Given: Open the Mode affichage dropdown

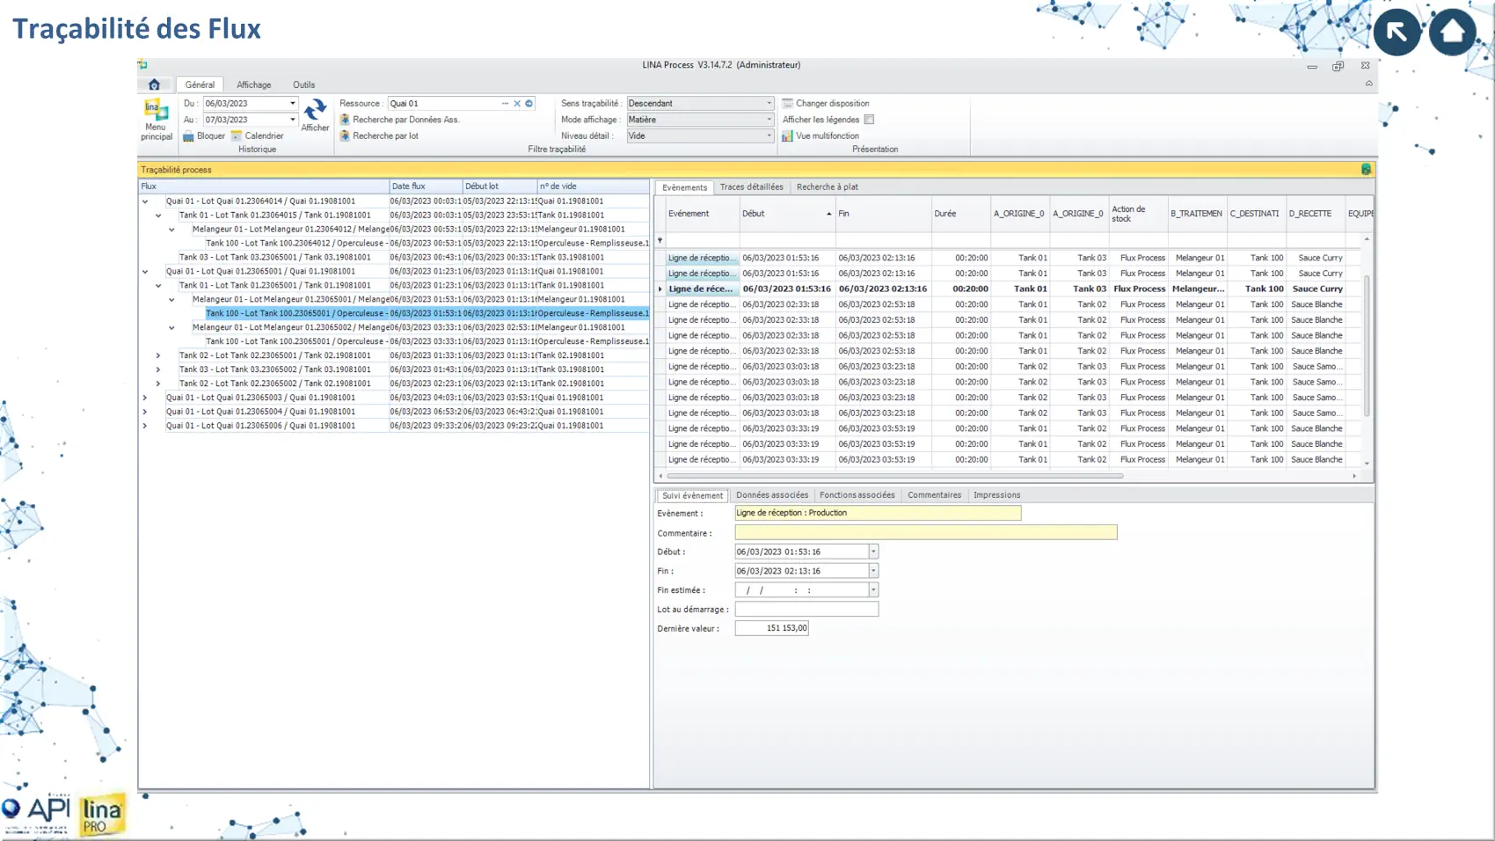Looking at the screenshot, I should point(768,120).
